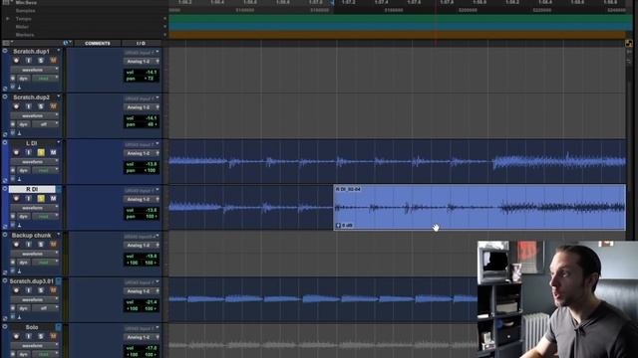Record-arm the Backup chunk track
Screen dimensions: 638x358
pos(16,245)
